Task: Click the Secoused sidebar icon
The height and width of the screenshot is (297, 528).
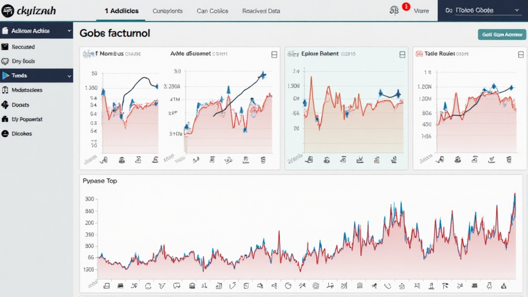Action: pyautogui.click(x=6, y=47)
